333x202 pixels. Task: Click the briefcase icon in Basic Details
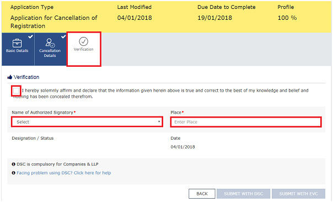[x=17, y=43]
